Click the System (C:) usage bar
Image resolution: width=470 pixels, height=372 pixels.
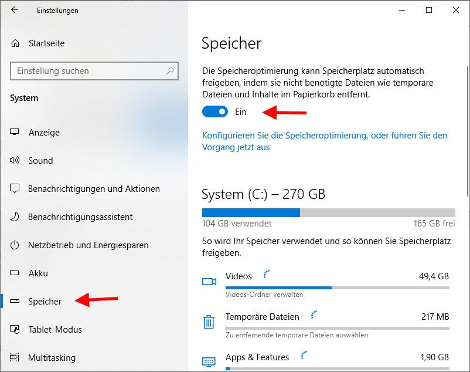point(328,212)
